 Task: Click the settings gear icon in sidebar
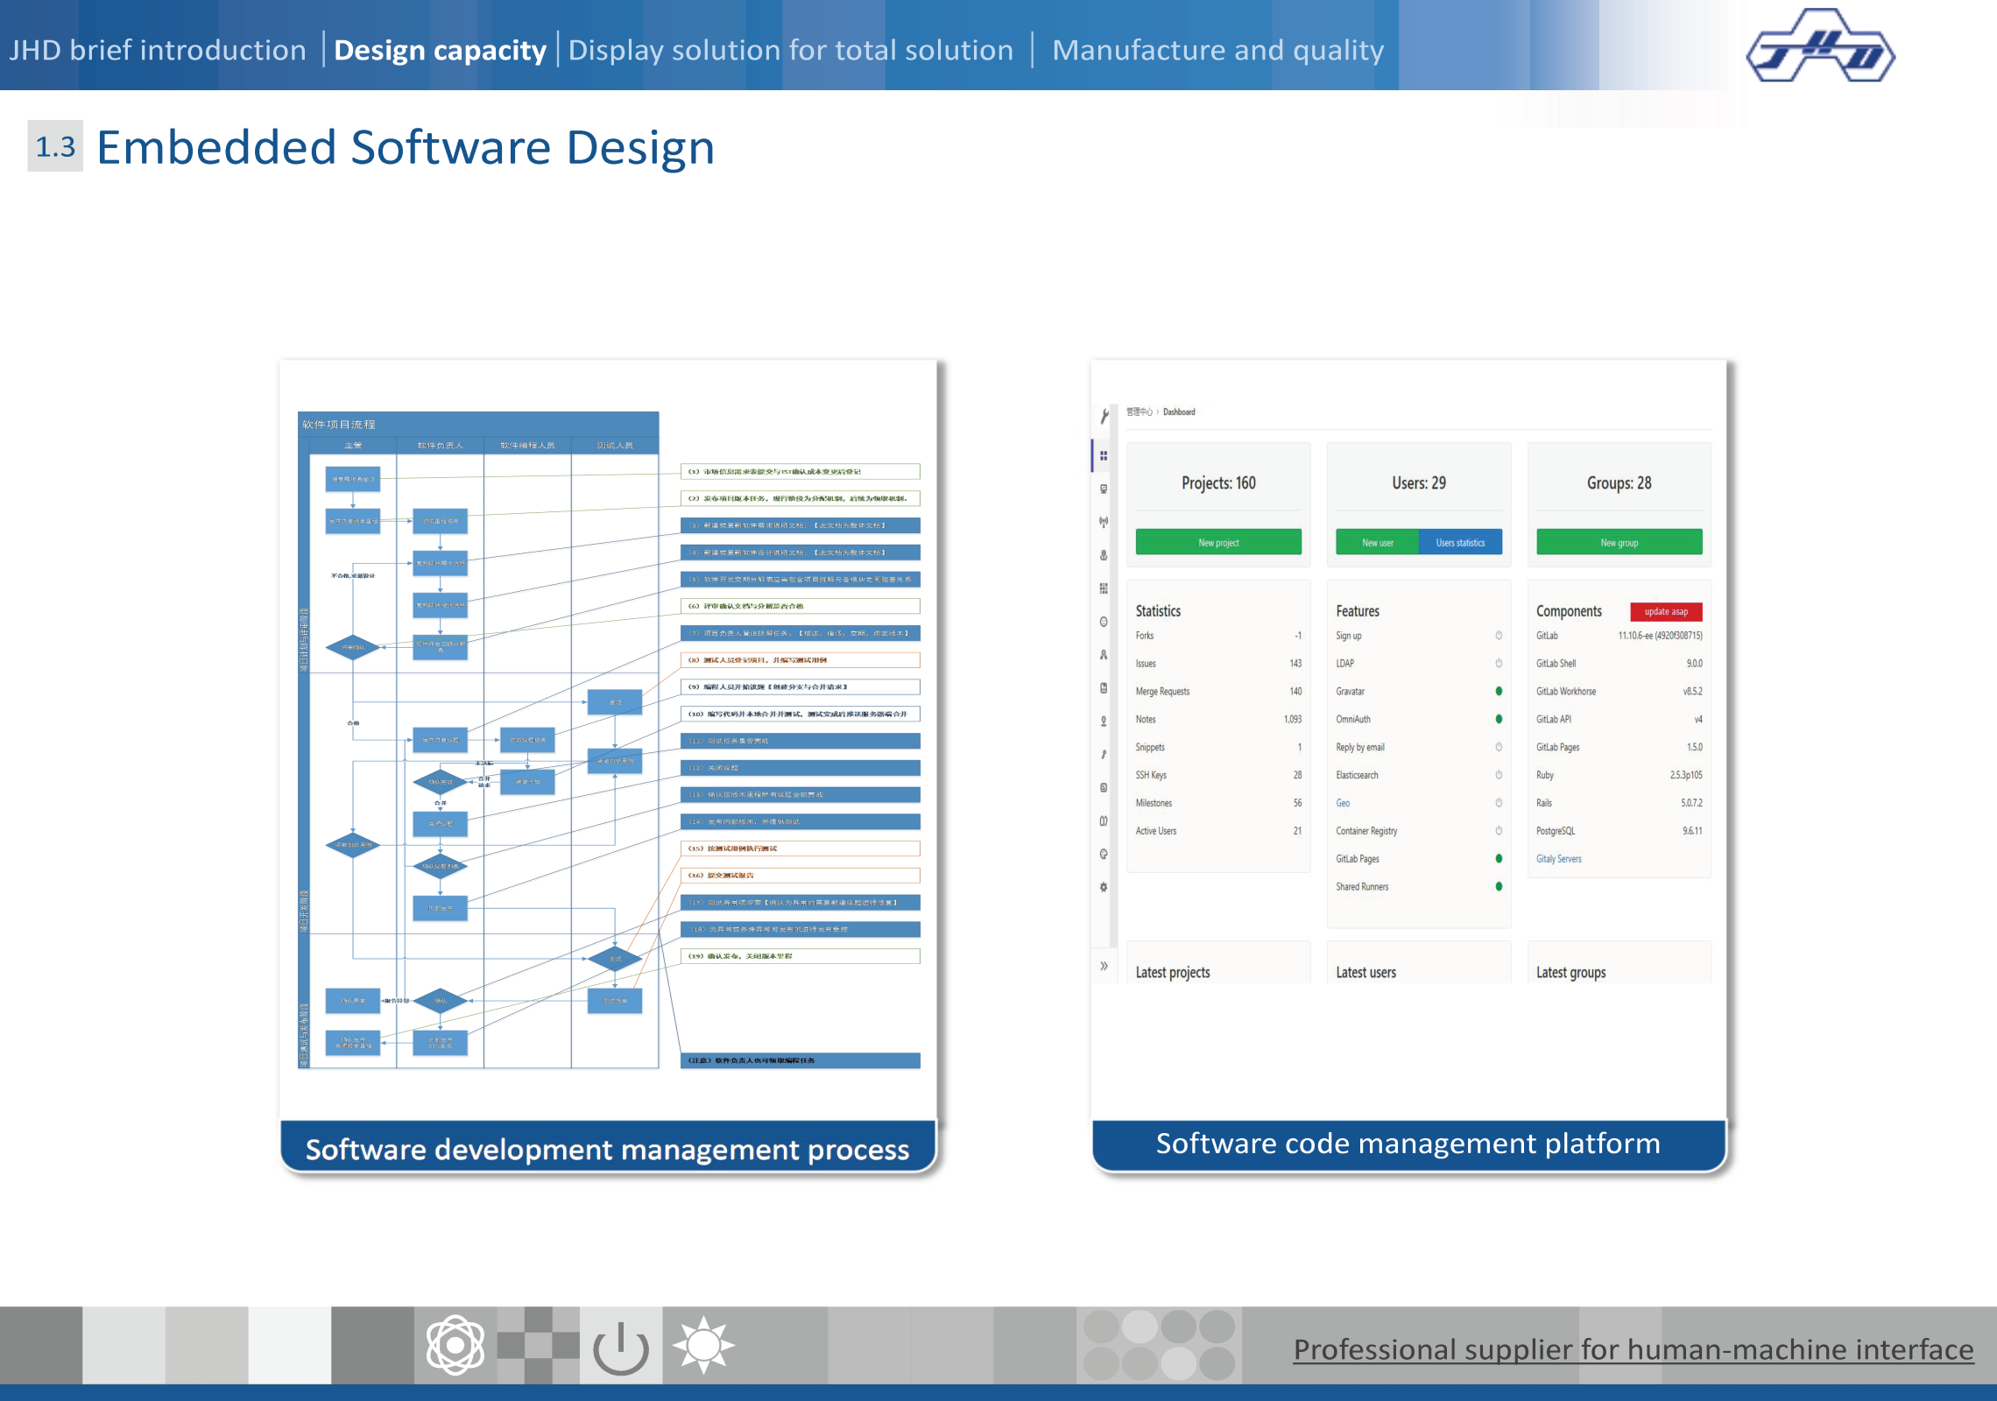tap(1104, 887)
